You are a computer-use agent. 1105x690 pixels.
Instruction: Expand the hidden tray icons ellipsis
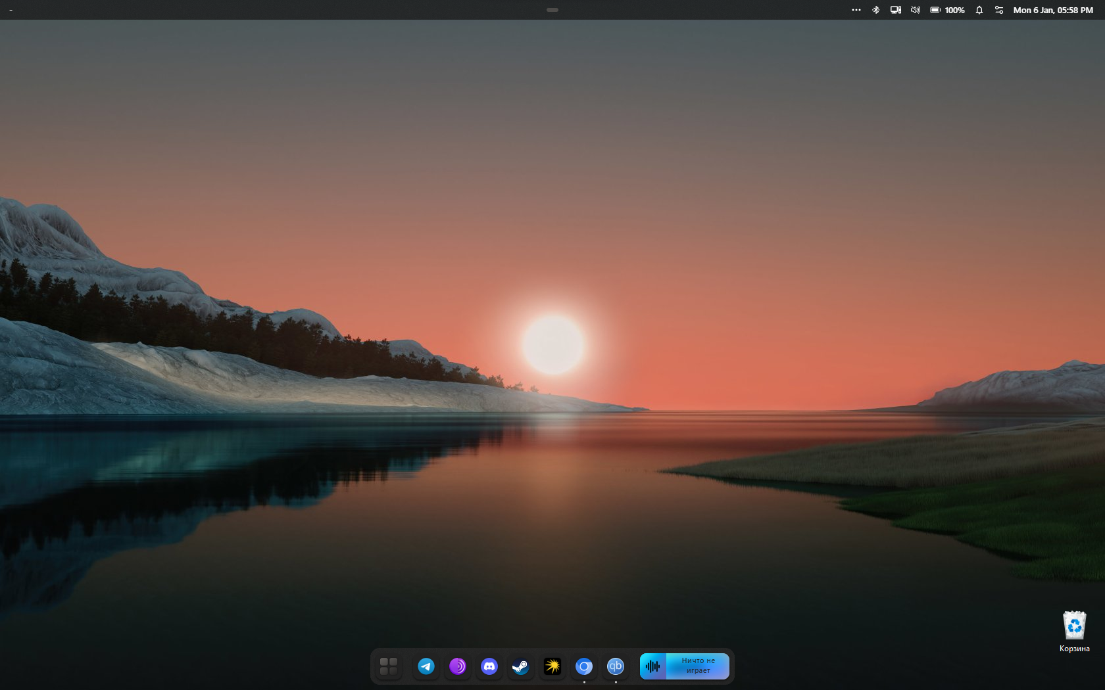pyautogui.click(x=856, y=10)
